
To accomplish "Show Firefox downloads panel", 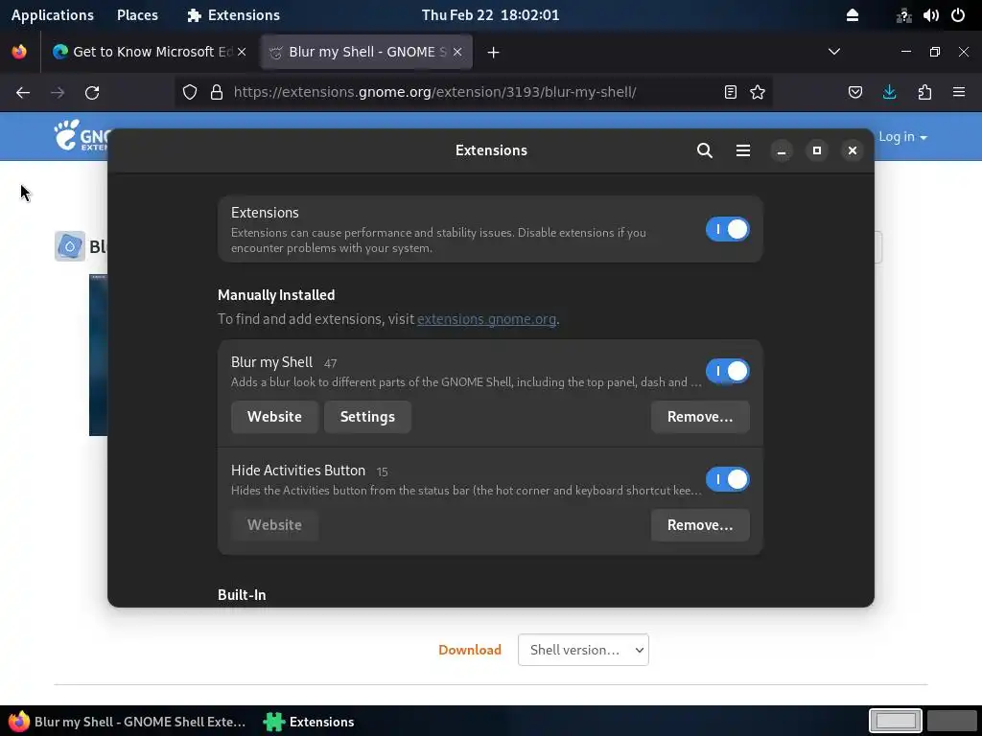I will (x=889, y=93).
